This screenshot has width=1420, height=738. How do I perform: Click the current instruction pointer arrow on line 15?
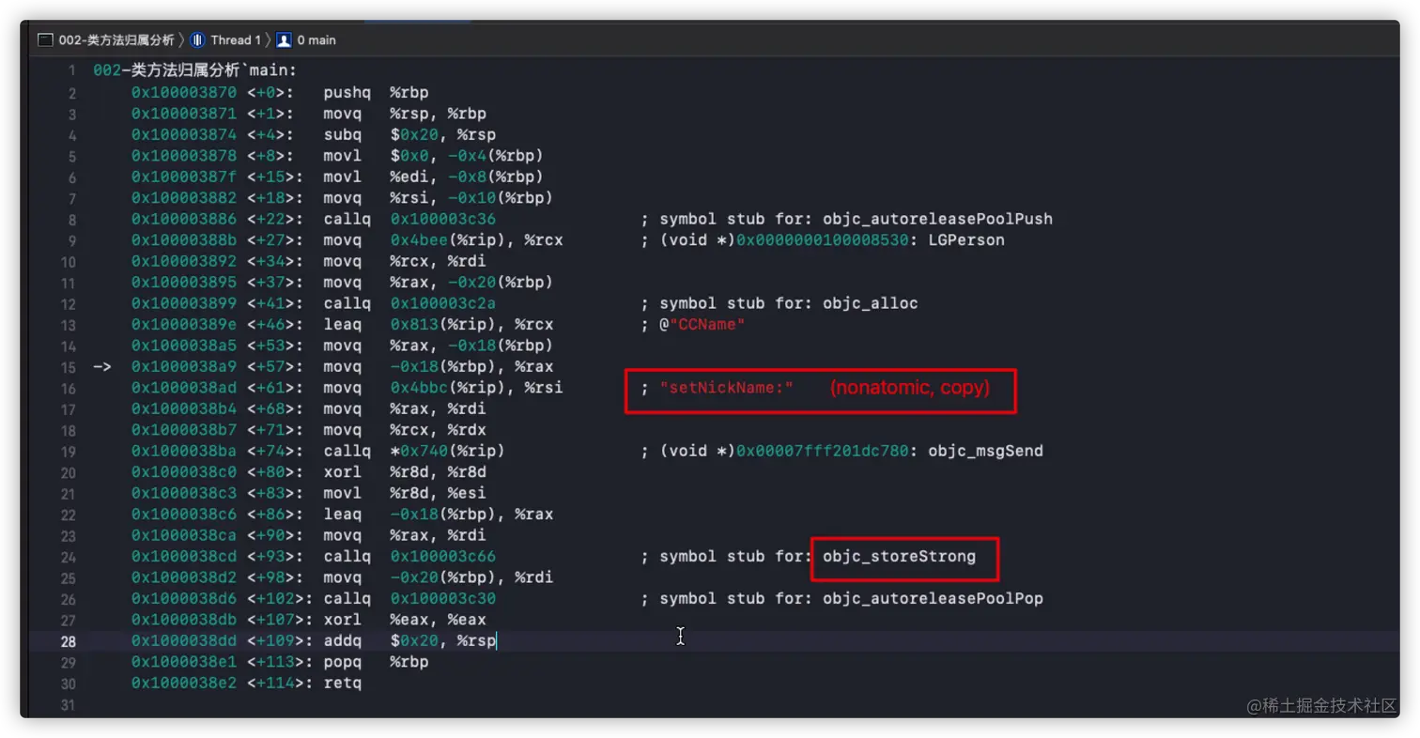tap(102, 367)
